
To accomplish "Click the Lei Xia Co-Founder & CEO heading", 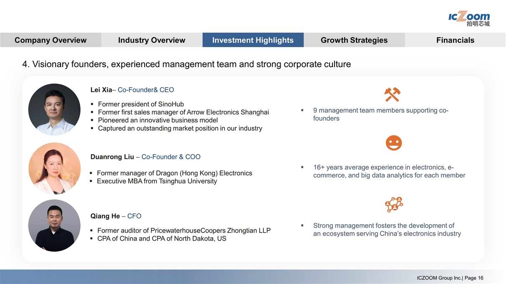I will coord(132,90).
